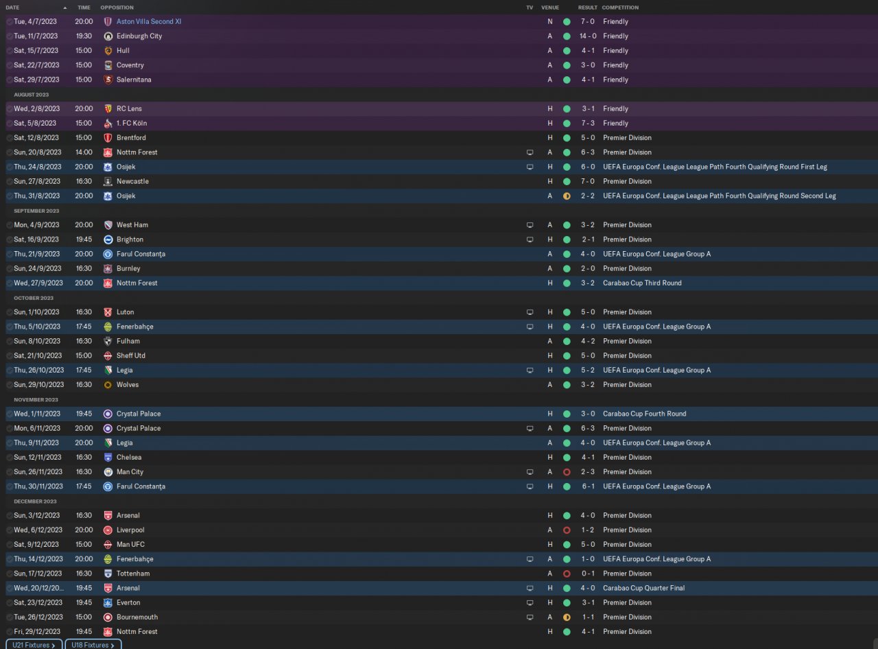Image resolution: width=878 pixels, height=649 pixels.
Task: Toggle the row selector circle for Sat, 12/8/2023
Action: [x=10, y=138]
